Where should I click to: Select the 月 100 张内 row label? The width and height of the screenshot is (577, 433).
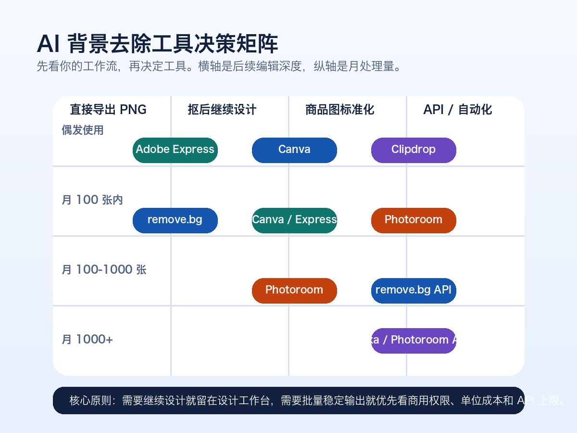point(92,200)
